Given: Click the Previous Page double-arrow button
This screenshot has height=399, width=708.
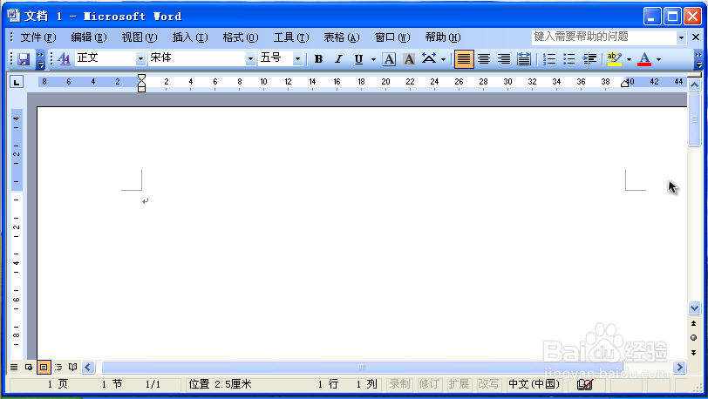Looking at the screenshot, I should pyautogui.click(x=693, y=323).
